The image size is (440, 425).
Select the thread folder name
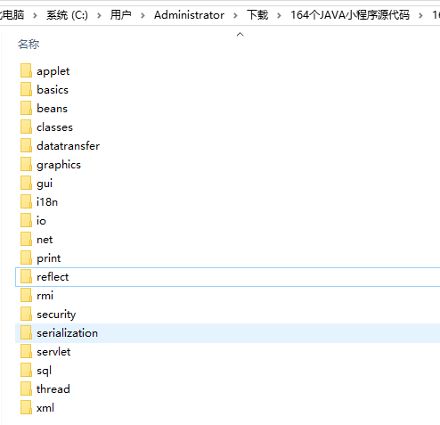(53, 389)
